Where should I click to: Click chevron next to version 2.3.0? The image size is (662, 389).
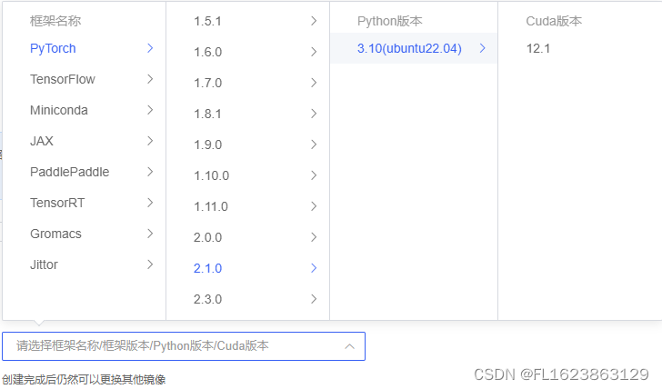coord(314,299)
